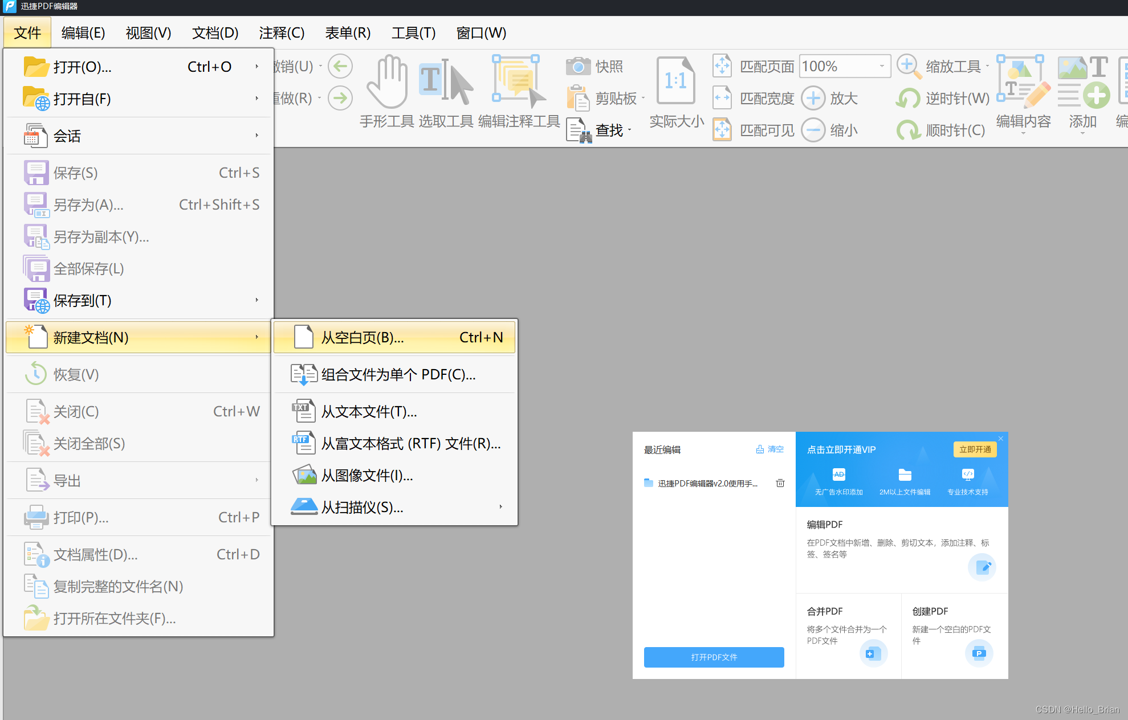Expand the 打开自 submenu
The height and width of the screenshot is (720, 1128).
click(257, 99)
